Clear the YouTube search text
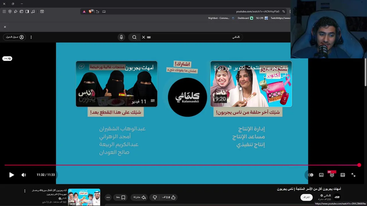This screenshot has width=367, height=206. point(144,37)
